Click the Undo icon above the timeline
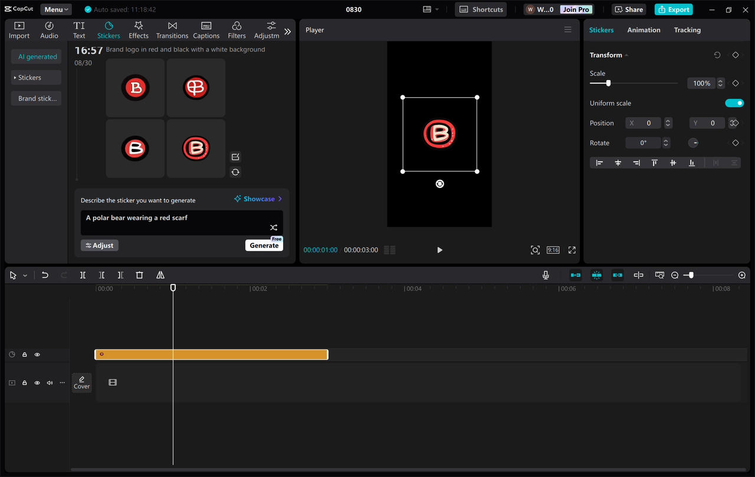The width and height of the screenshot is (755, 477). 45,274
